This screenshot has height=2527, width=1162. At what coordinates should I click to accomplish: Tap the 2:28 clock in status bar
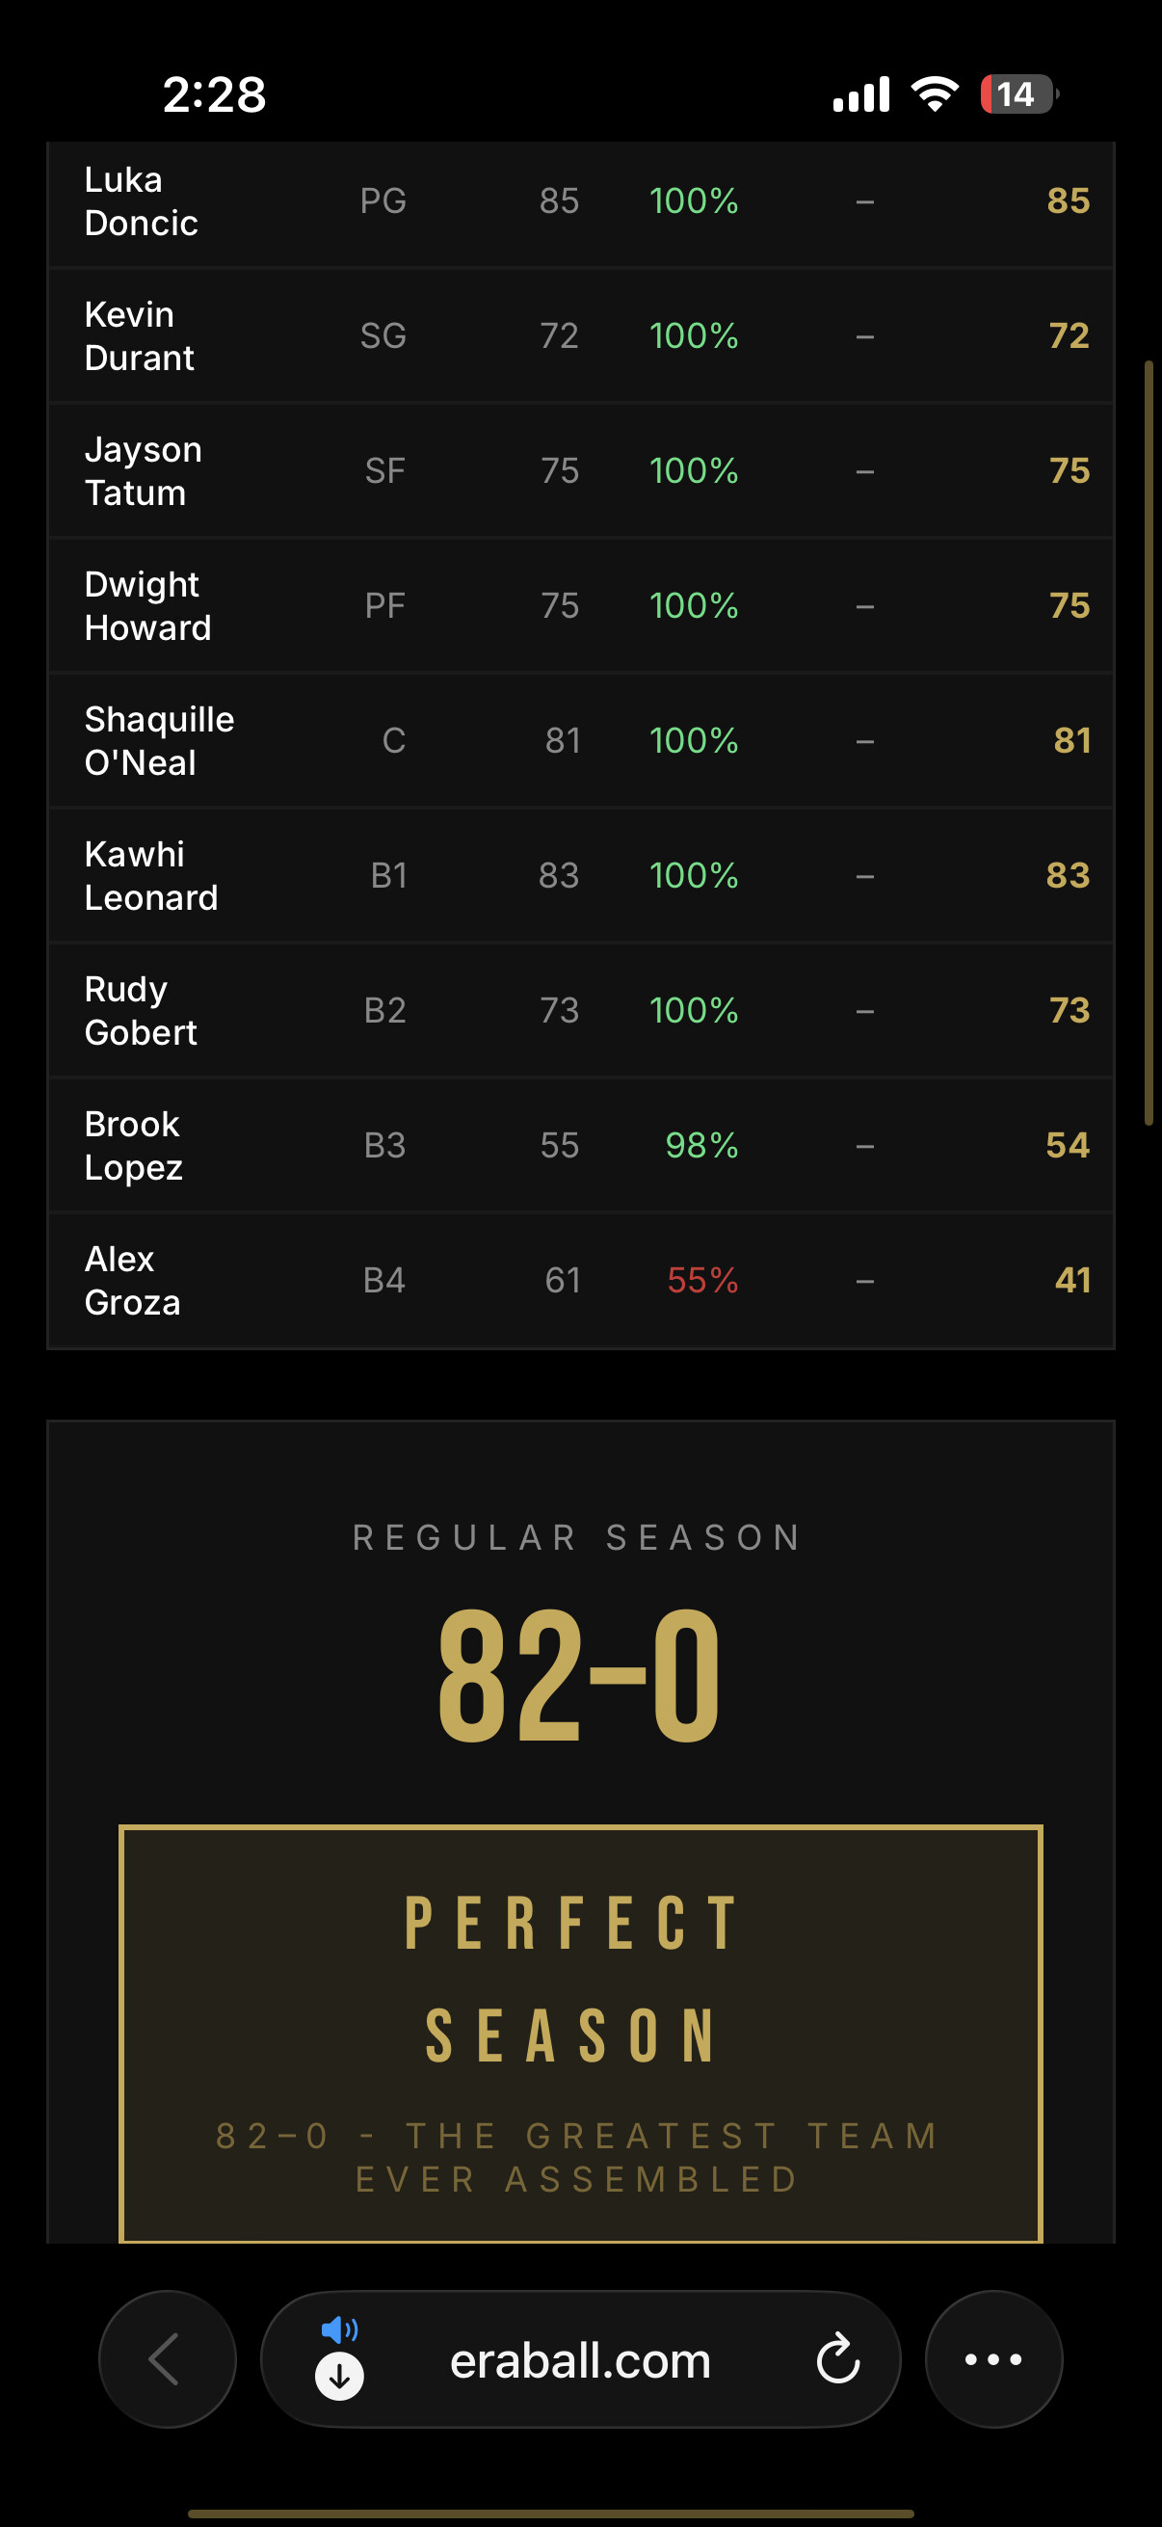(214, 94)
